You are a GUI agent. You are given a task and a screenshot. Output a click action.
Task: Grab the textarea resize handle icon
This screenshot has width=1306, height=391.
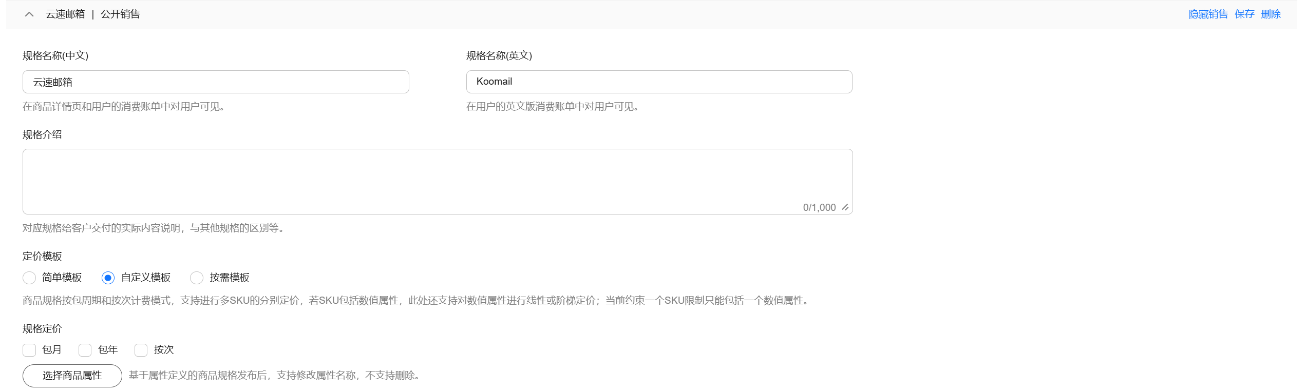(845, 207)
